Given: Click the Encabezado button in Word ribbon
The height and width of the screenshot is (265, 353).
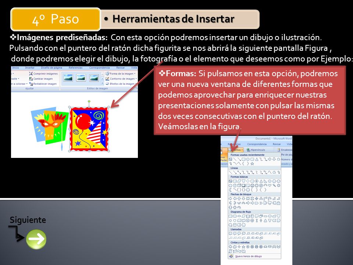Looking at the screenshot, I should [x=285, y=150].
